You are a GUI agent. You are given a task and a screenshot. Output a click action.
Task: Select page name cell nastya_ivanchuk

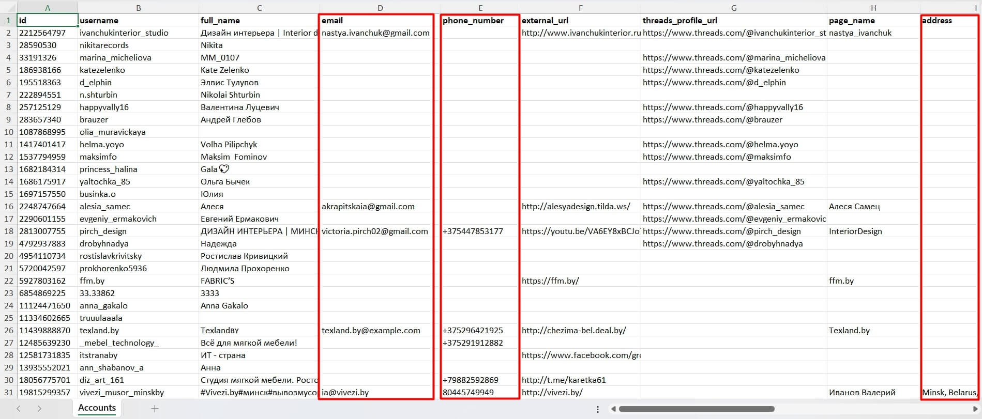[873, 33]
